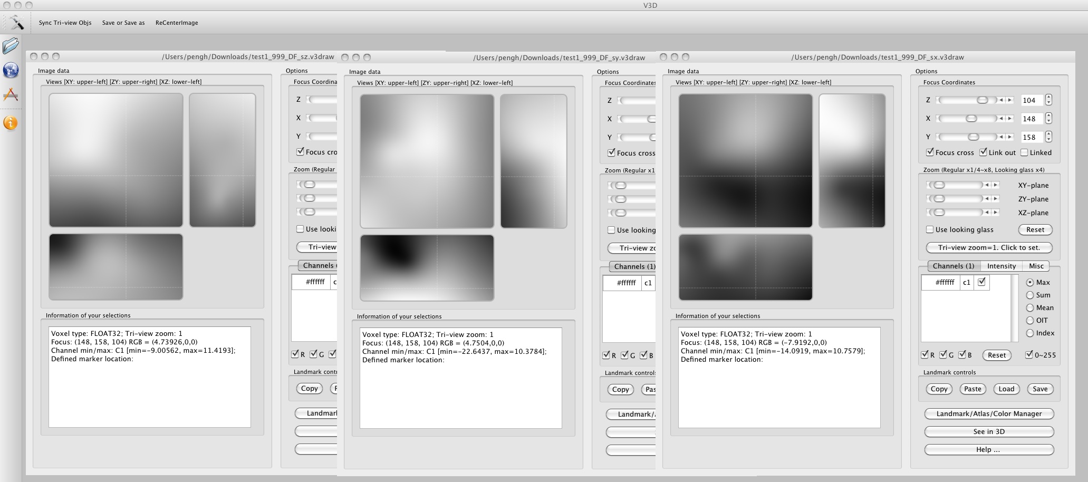This screenshot has width=1088, height=482.
Task: Decrement the X coordinate stepper showing 148
Action: pos(1048,121)
